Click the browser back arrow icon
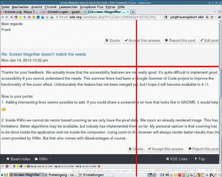This screenshot has height=177, width=222. pos(2,17)
